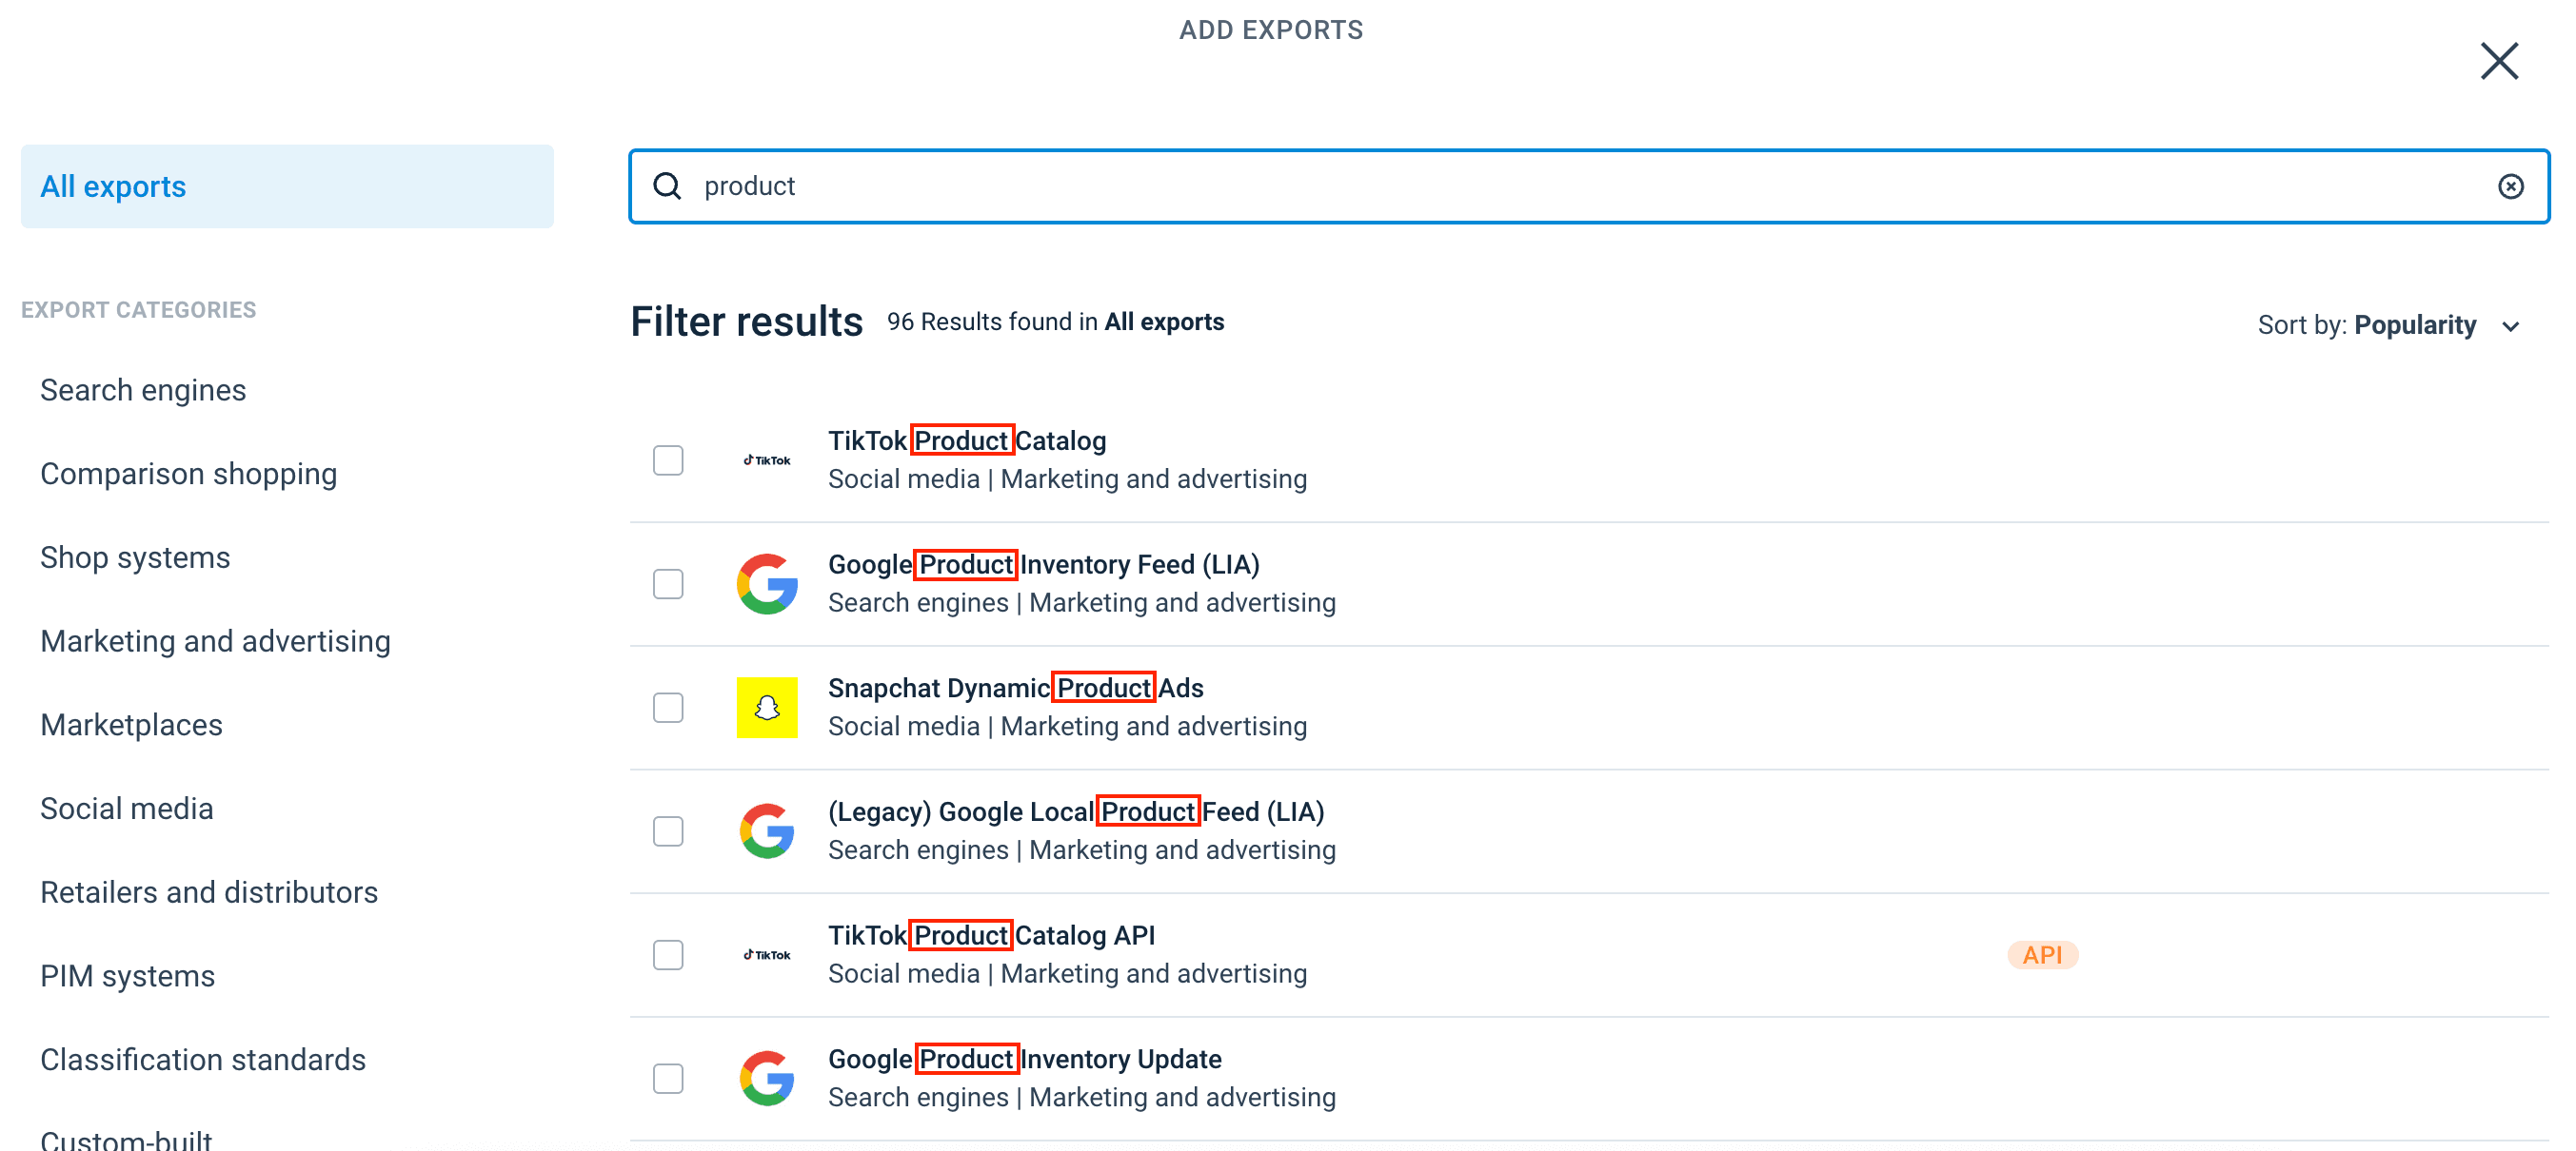
Task: Click Google logo for Product Inventory Feed (LIA)
Action: tap(767, 583)
